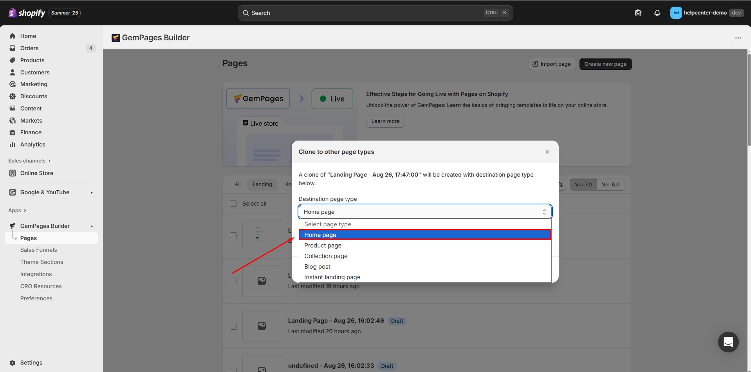Click the Create new page button
The image size is (751, 372).
pyautogui.click(x=605, y=64)
